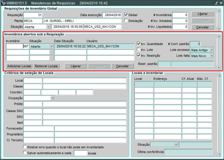224x160 pixels.
Task: Enable Mostrar erro quando local não inventariado
Action: [x=25, y=147]
